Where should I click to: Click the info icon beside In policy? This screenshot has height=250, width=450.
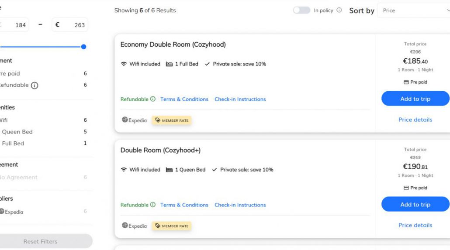click(x=339, y=10)
